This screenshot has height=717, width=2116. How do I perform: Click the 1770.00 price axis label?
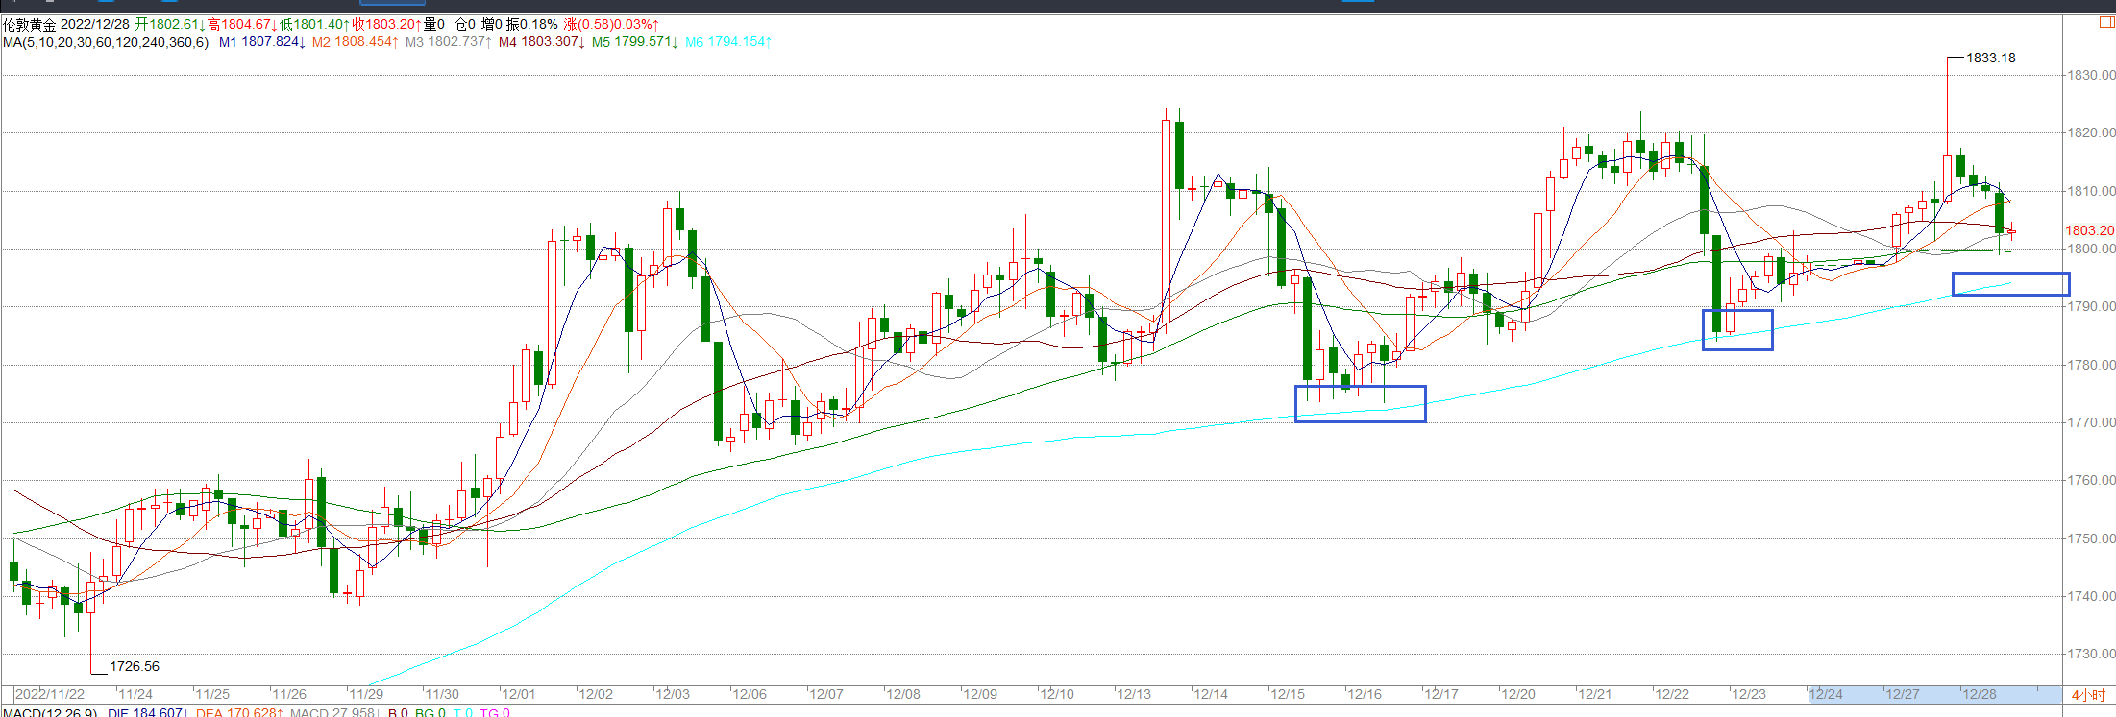click(x=2091, y=422)
